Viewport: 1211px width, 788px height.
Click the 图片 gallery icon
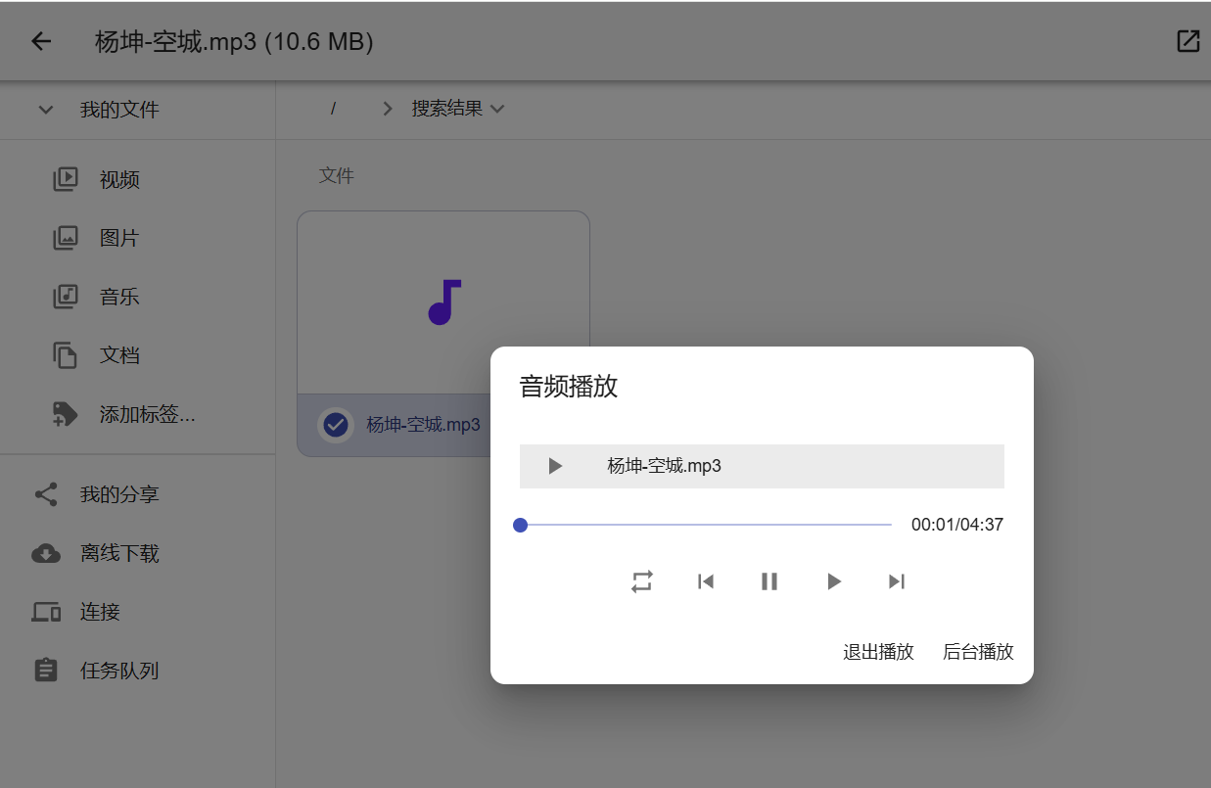65,238
